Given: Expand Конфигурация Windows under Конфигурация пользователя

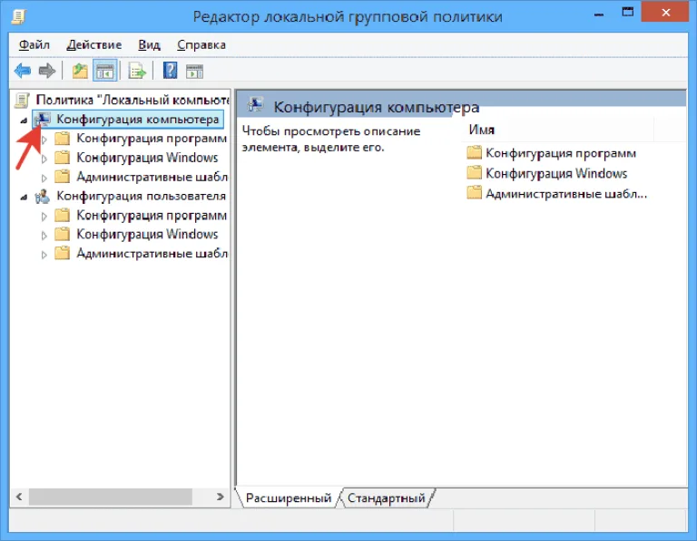Looking at the screenshot, I should [x=44, y=235].
